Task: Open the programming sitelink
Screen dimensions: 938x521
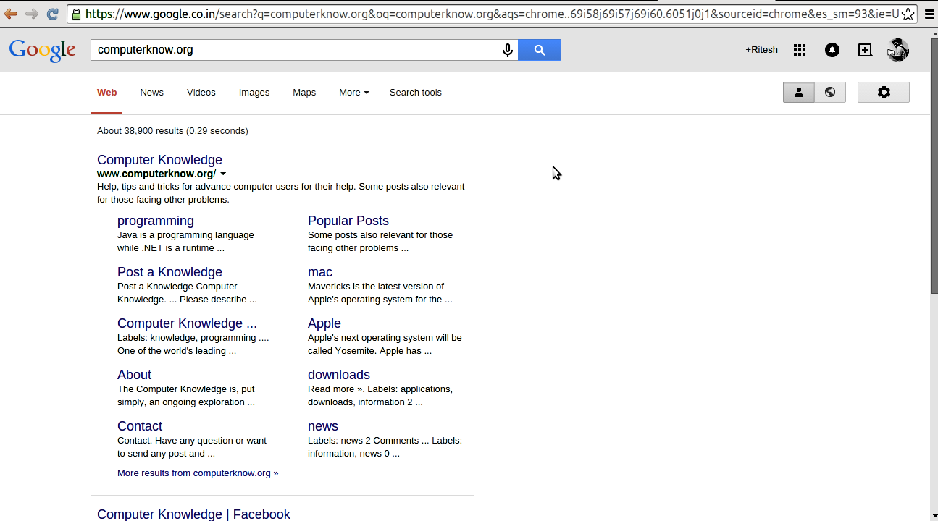Action: (156, 221)
